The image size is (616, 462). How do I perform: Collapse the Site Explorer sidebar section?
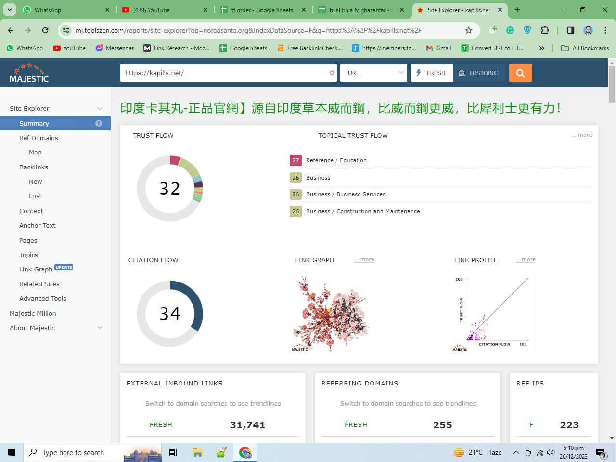pyautogui.click(x=99, y=109)
